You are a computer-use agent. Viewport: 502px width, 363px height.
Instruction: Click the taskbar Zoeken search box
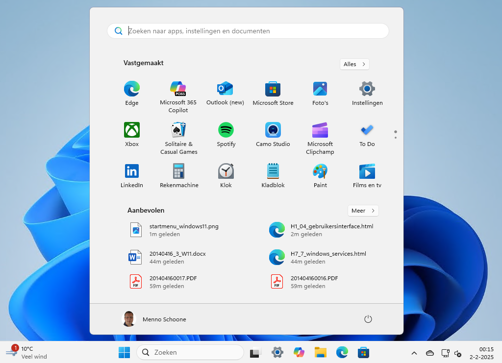(190, 352)
